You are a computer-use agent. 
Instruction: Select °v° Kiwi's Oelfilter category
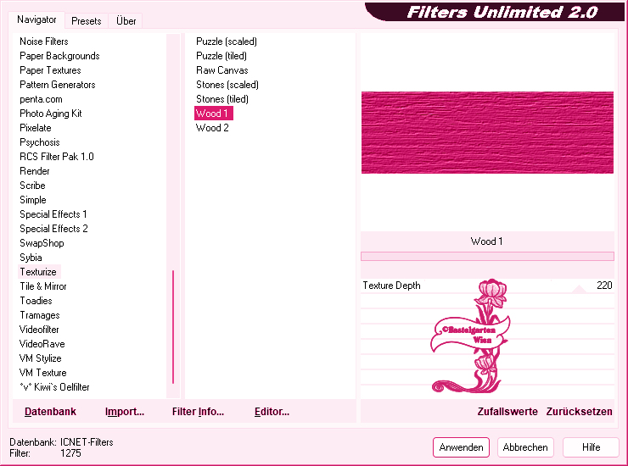pos(54,387)
